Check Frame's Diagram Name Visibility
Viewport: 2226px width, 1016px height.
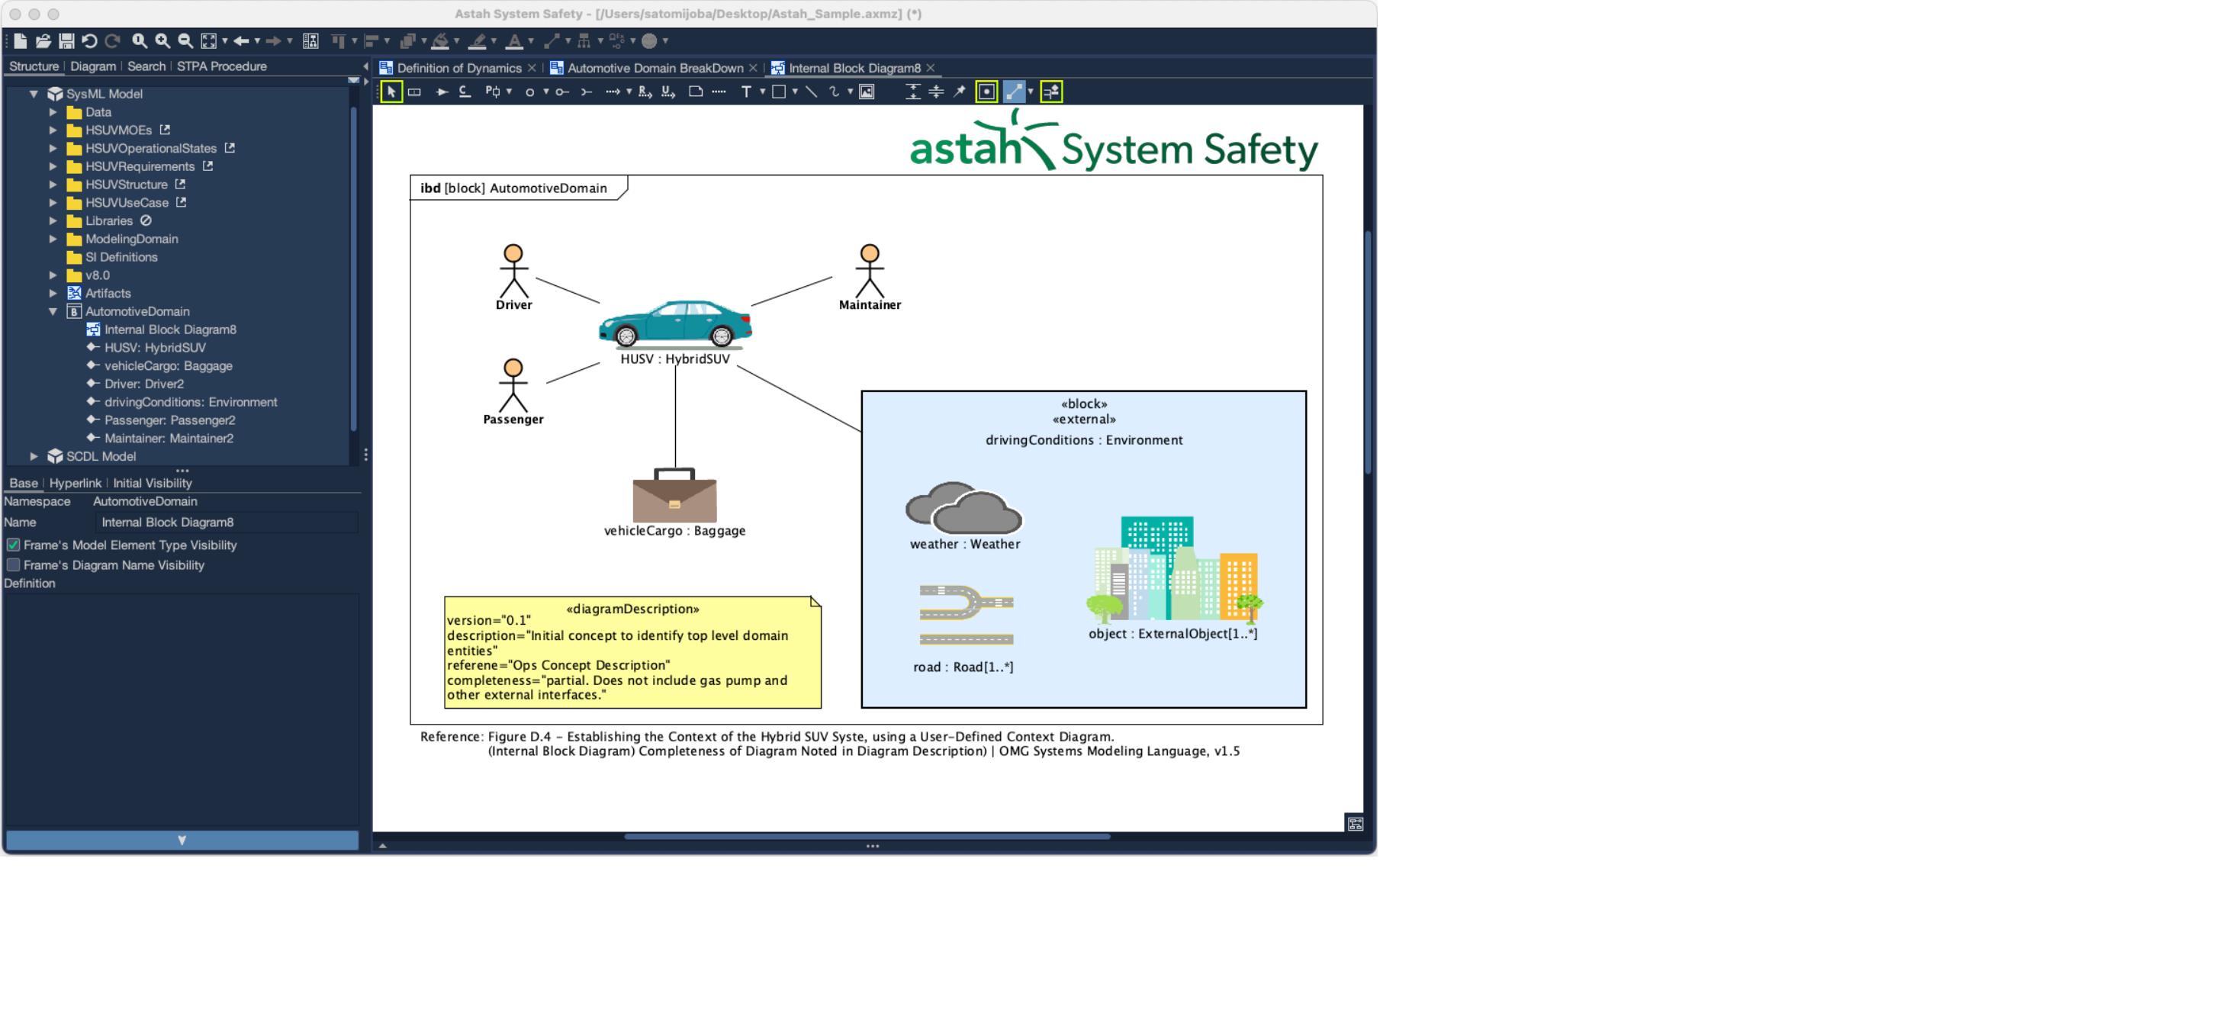[14, 565]
